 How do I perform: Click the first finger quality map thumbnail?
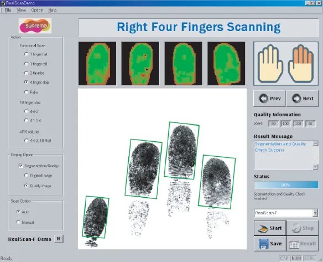click(97, 64)
